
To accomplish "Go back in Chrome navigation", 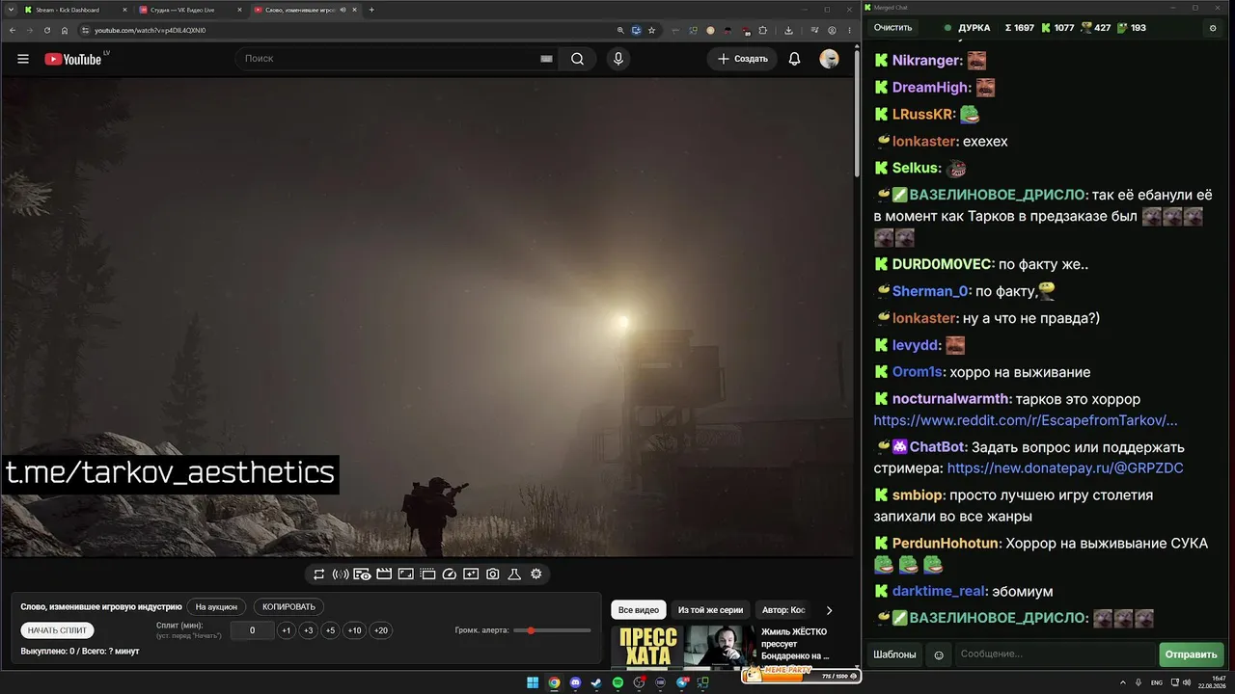I will pyautogui.click(x=13, y=30).
